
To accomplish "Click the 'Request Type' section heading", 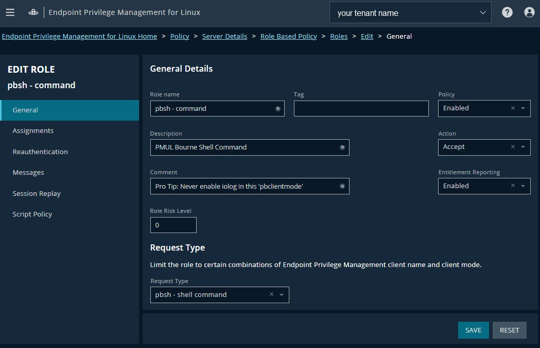I will click(x=178, y=247).
